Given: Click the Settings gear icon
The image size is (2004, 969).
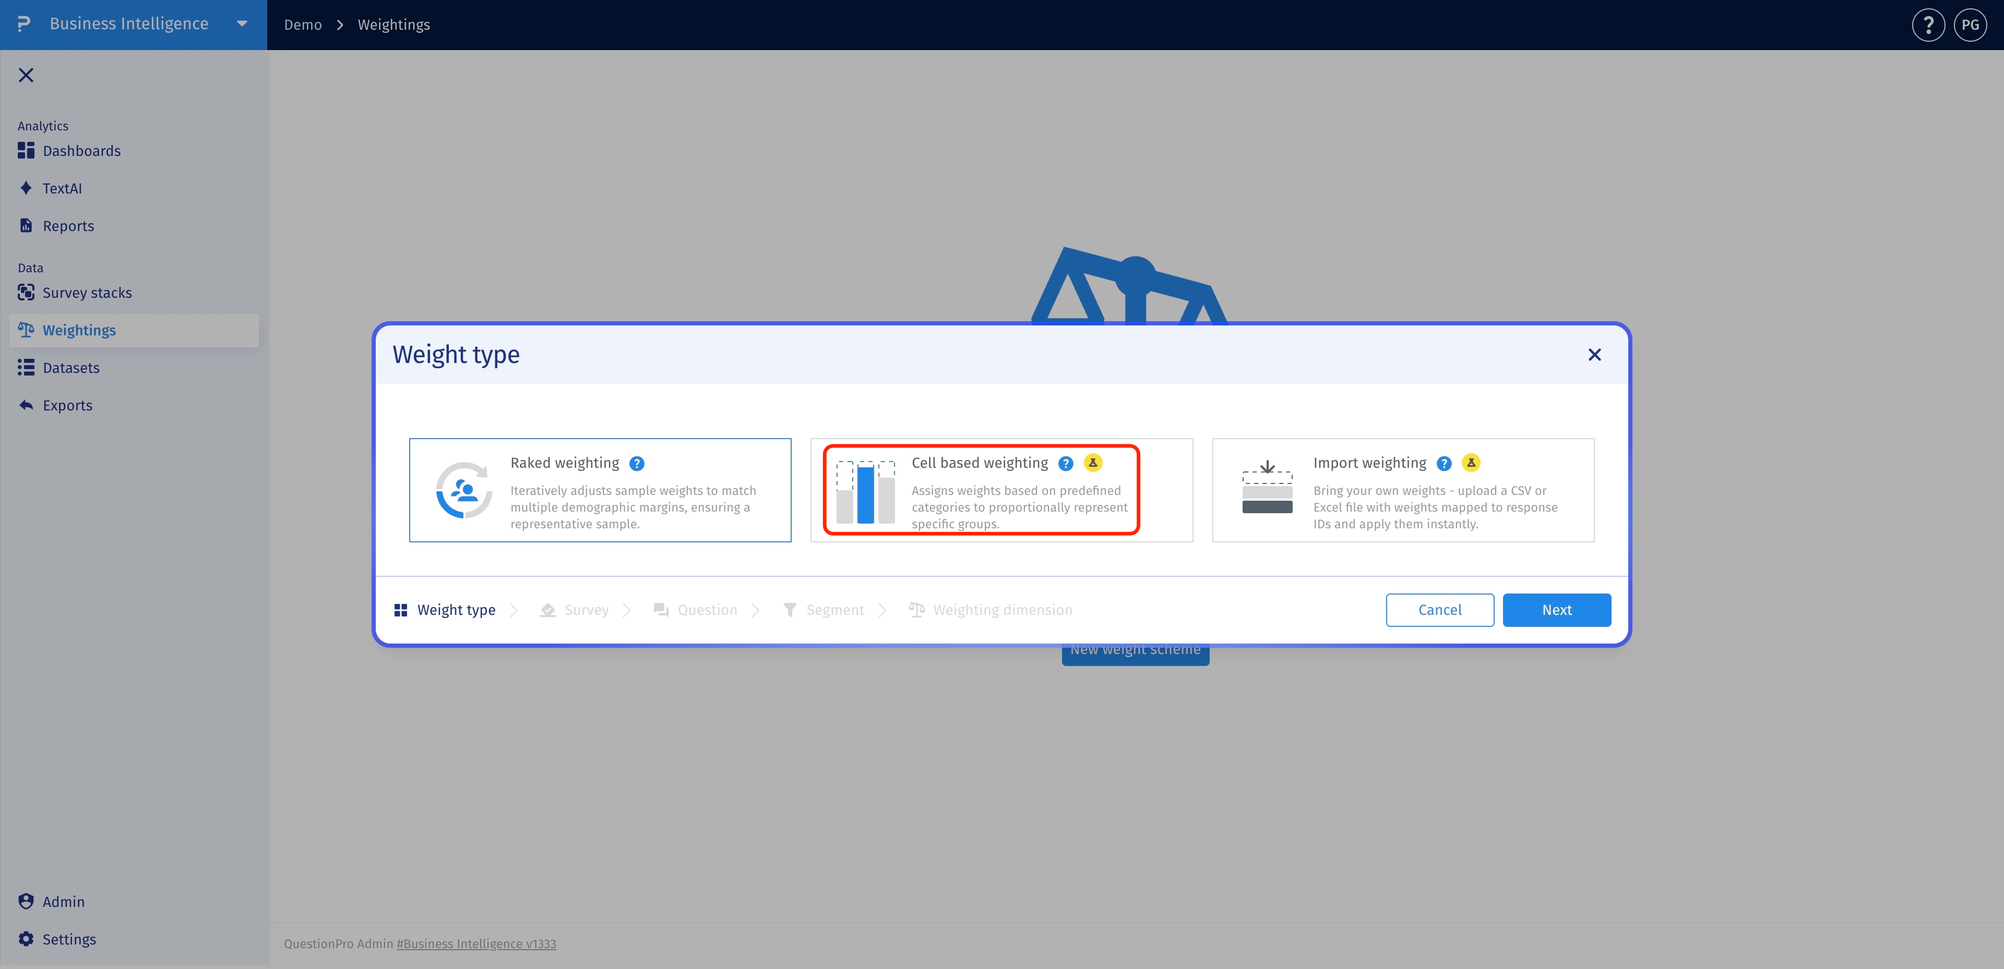Looking at the screenshot, I should 26,939.
